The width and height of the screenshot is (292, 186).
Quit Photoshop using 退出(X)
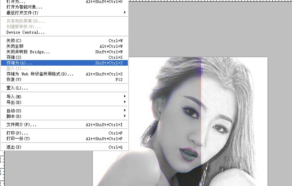pos(14,147)
